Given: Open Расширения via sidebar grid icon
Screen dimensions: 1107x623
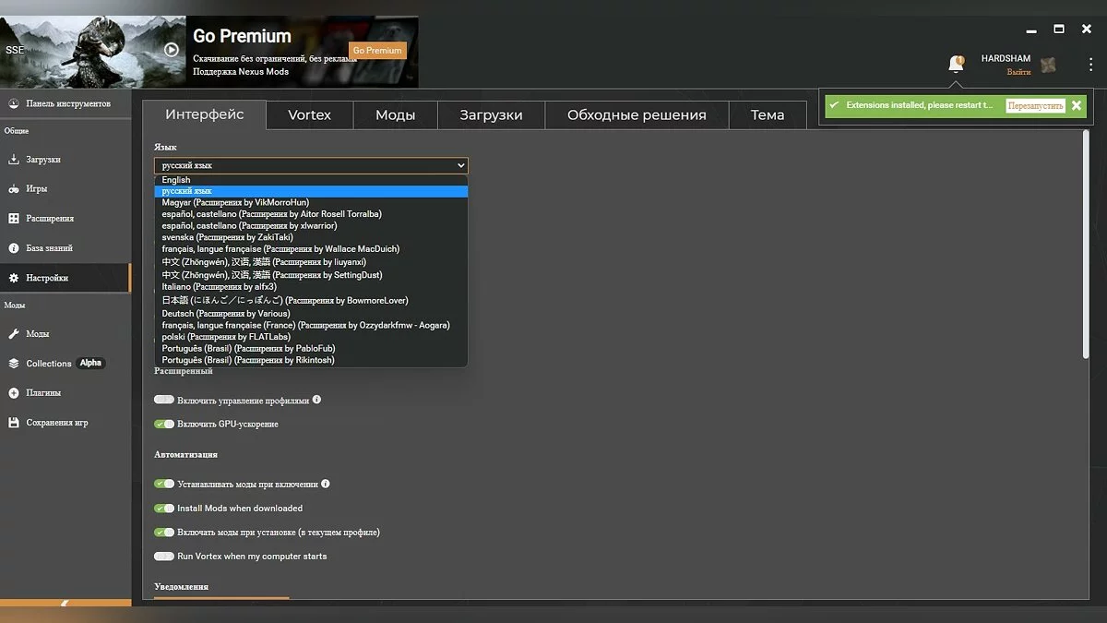Looking at the screenshot, I should coord(14,219).
